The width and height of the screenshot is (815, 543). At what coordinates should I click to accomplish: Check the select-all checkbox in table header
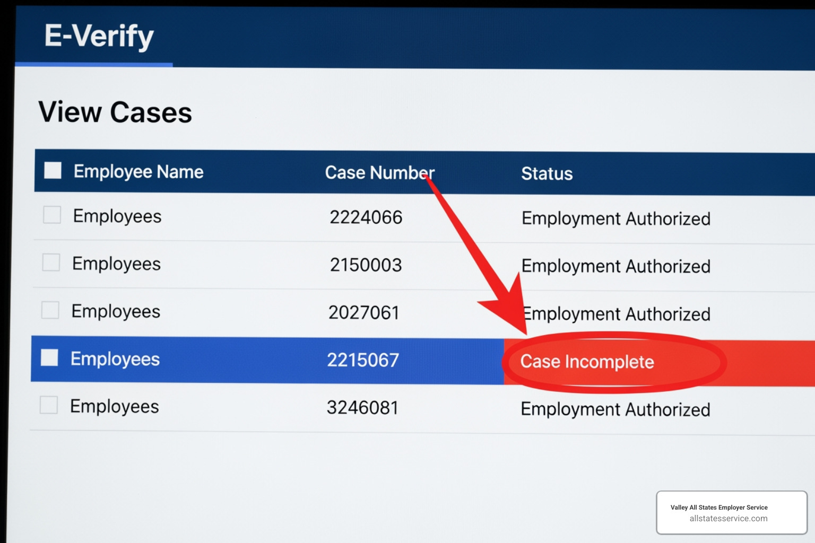(53, 171)
